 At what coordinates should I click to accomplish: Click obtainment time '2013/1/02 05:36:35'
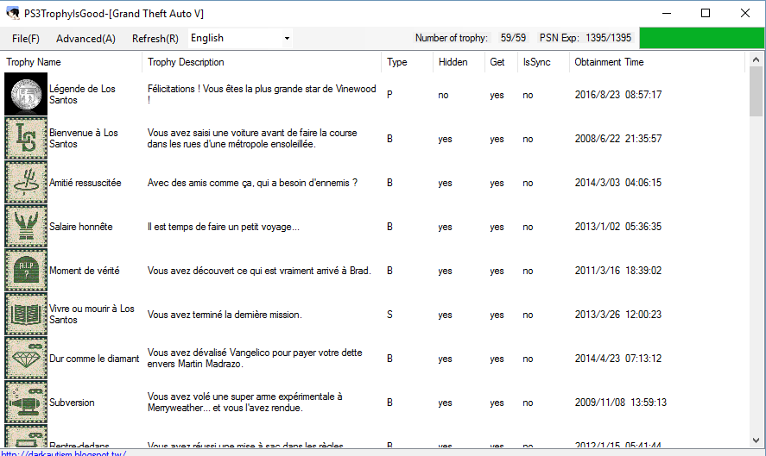(618, 227)
